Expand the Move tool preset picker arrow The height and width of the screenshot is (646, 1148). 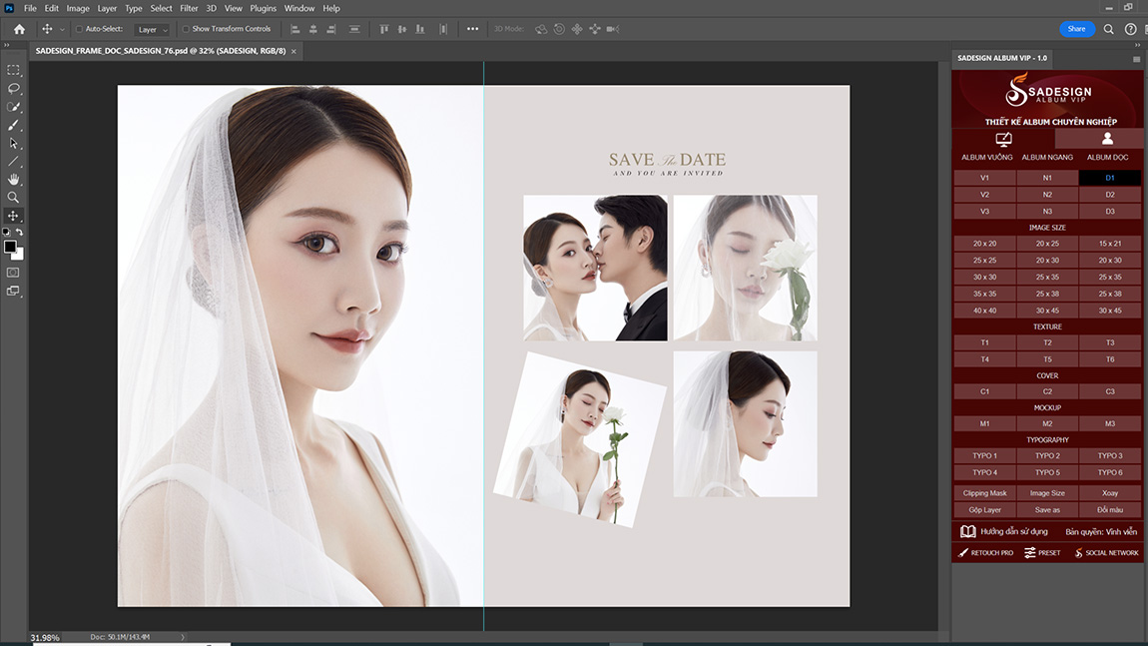point(62,29)
